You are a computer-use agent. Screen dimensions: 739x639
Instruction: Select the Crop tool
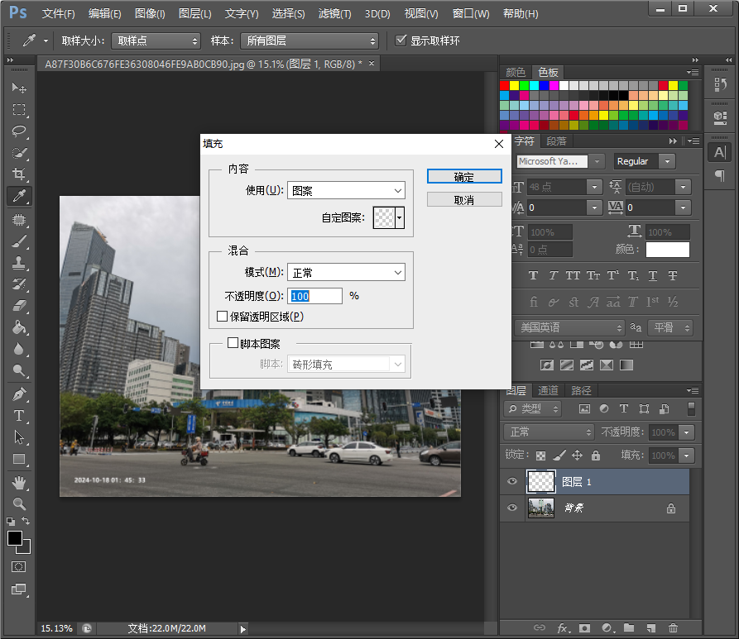pos(19,174)
